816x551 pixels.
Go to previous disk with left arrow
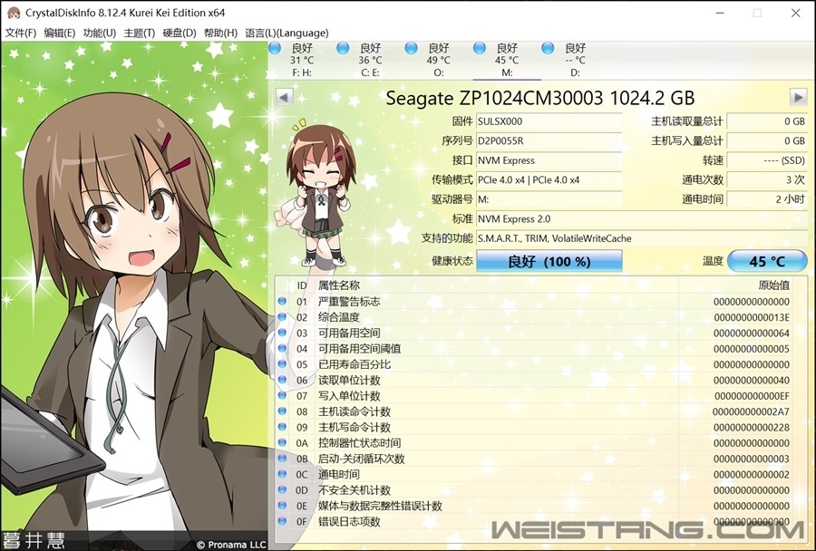click(x=284, y=97)
